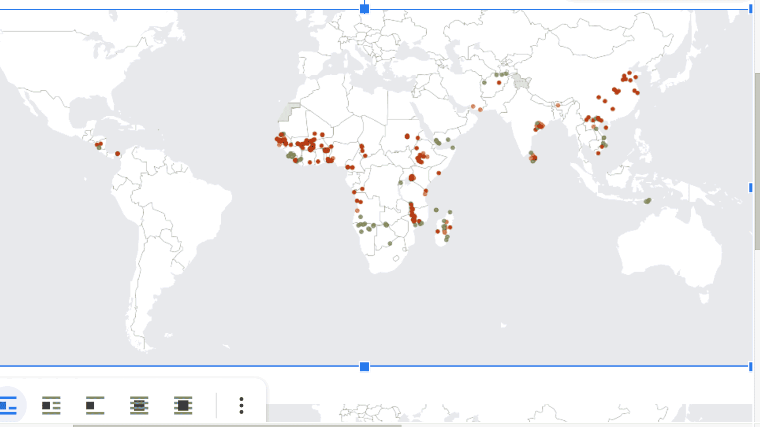Viewport: 760px width, 427px height.
Task: Set image Behind text layout
Action: point(139,405)
